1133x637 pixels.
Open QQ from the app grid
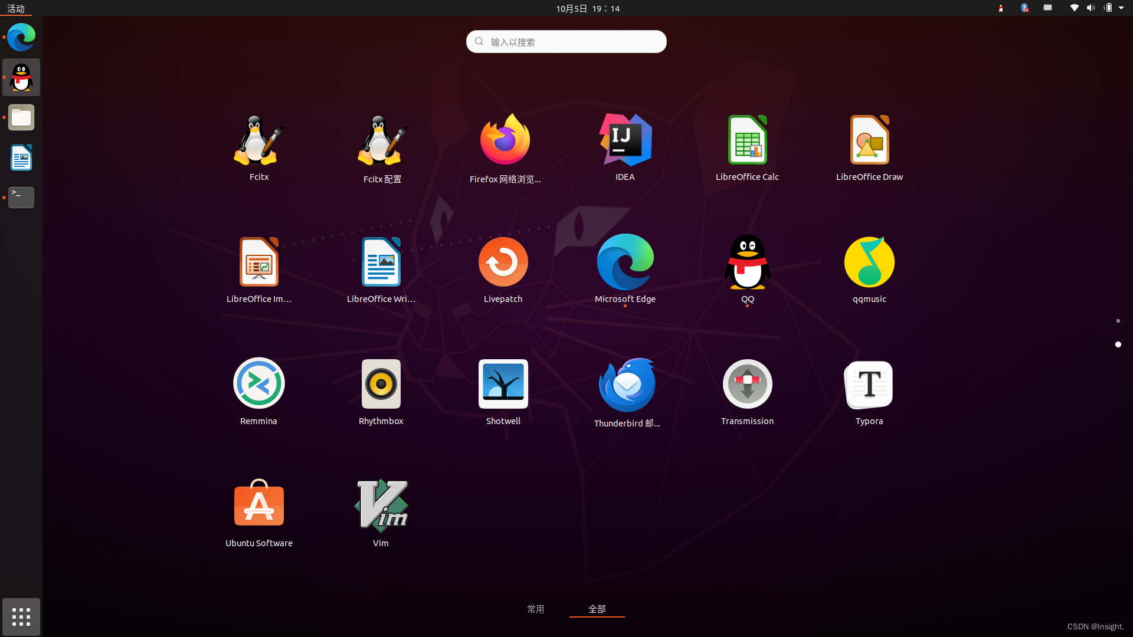point(747,269)
